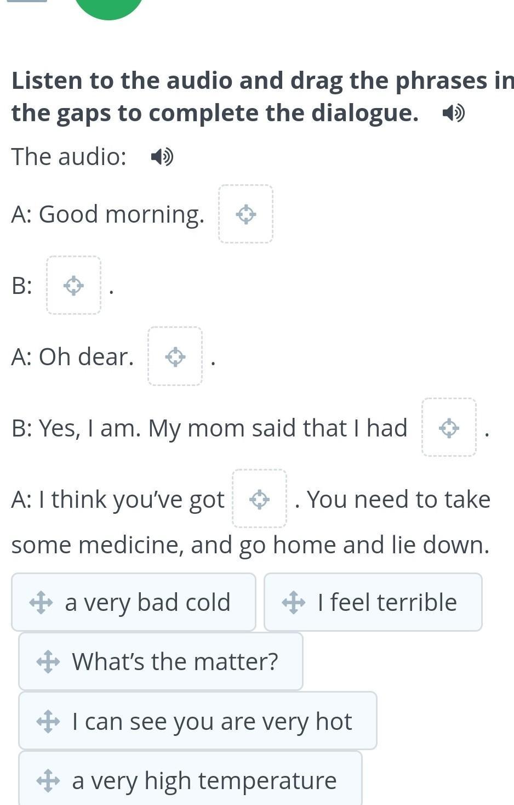
Task: Click the green circle at the top
Action: (x=108, y=7)
